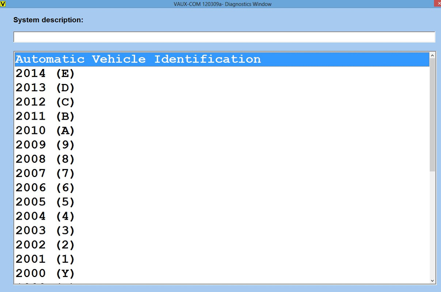Click the vertical scrollbar thumb
441x292 pixels.
point(432,115)
